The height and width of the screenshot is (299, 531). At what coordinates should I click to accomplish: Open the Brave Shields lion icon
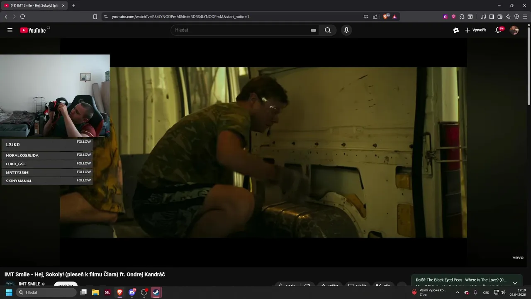click(386, 17)
